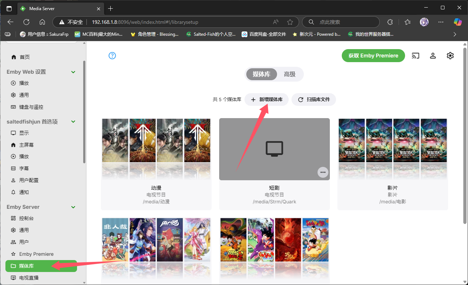Open the settings gear icon in header
The image size is (468, 285).
point(450,56)
